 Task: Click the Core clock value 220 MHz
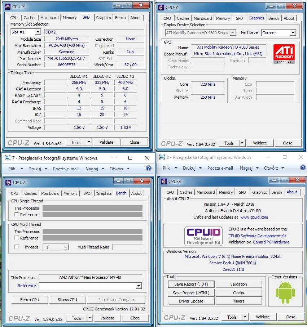[x=208, y=84]
